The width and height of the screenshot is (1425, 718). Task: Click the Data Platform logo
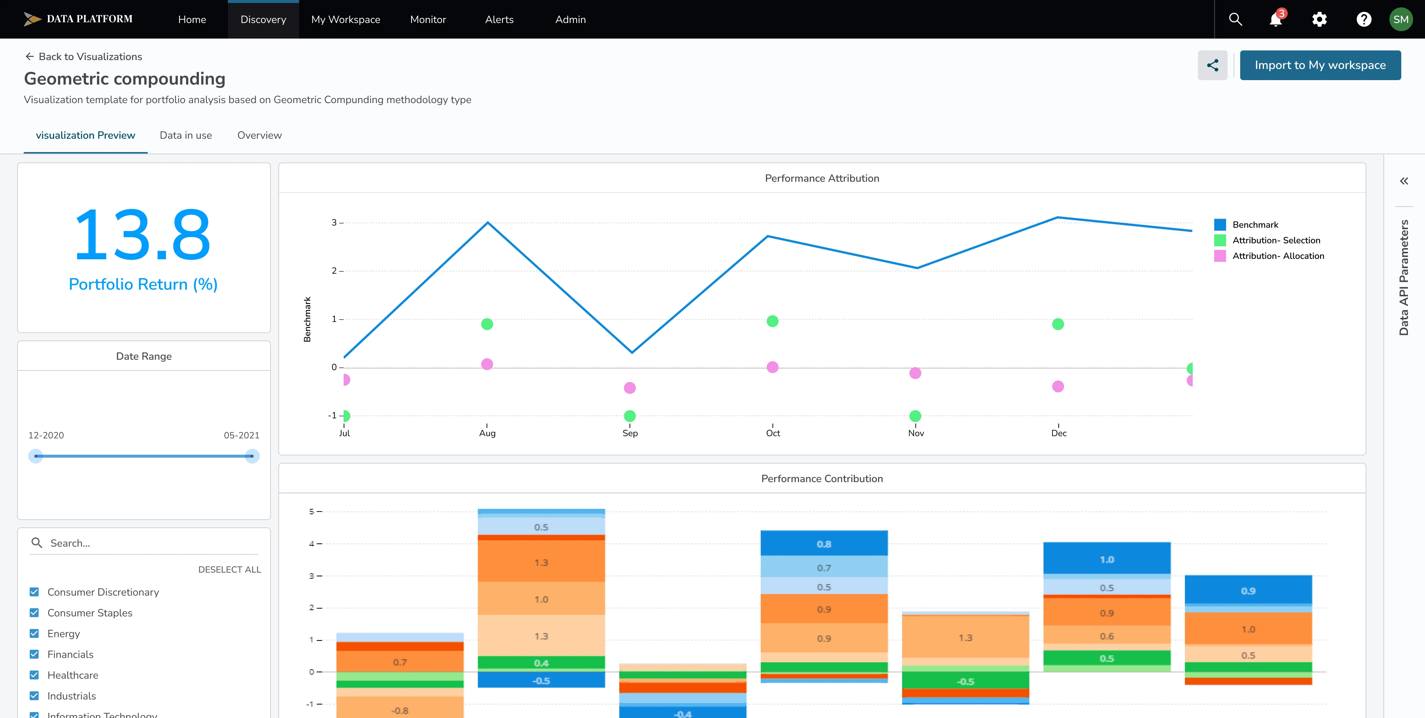click(78, 19)
